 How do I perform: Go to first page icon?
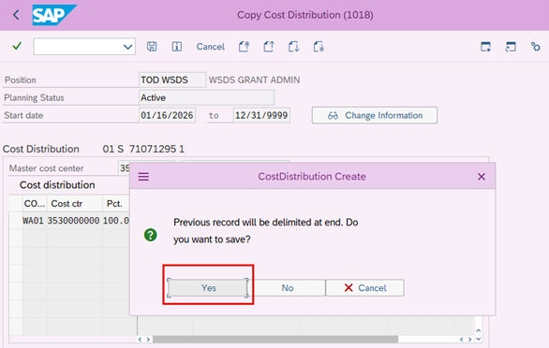pos(244,47)
